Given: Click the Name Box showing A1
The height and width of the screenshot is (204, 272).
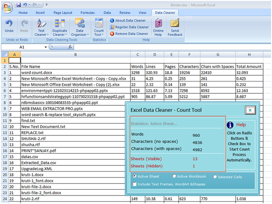Looking at the screenshot, I should pyautogui.click(x=23, y=47).
